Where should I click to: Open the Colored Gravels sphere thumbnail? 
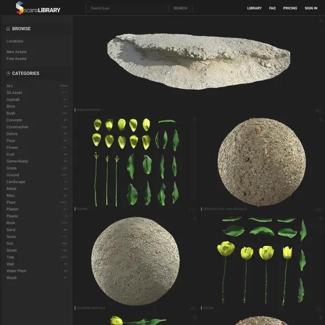[135, 261]
